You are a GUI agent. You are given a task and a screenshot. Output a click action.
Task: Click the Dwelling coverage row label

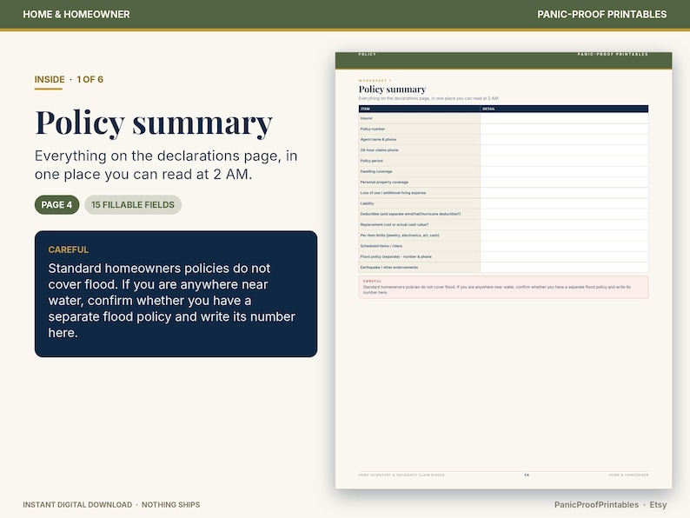click(x=375, y=171)
